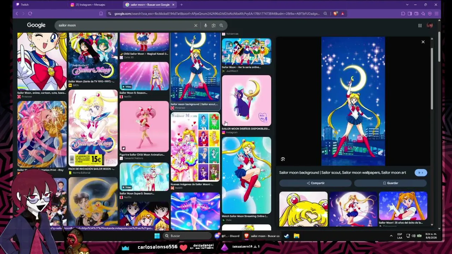Show hidden system tray icons
The image size is (452, 254).
391,236
